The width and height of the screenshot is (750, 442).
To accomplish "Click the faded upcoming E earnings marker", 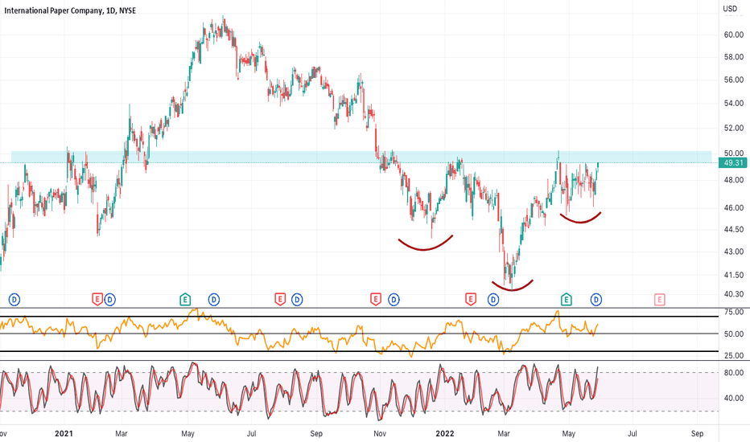I will (660, 300).
